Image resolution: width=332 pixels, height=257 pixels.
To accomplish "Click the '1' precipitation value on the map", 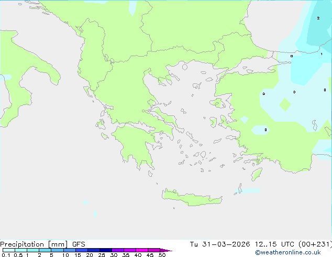I will point(322,54).
